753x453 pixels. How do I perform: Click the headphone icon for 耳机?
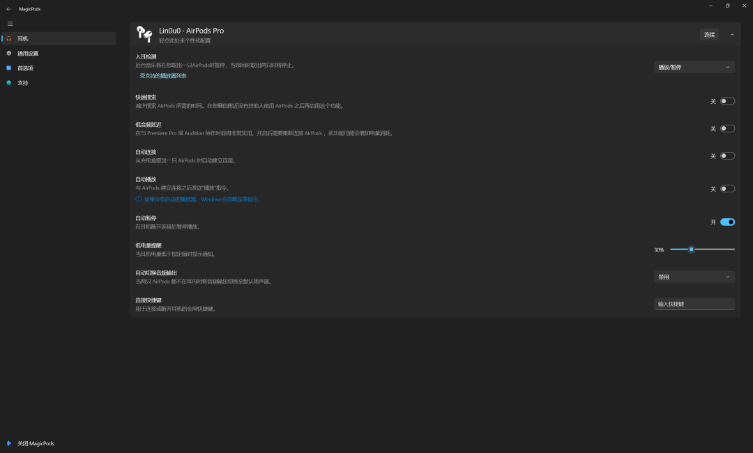8,38
